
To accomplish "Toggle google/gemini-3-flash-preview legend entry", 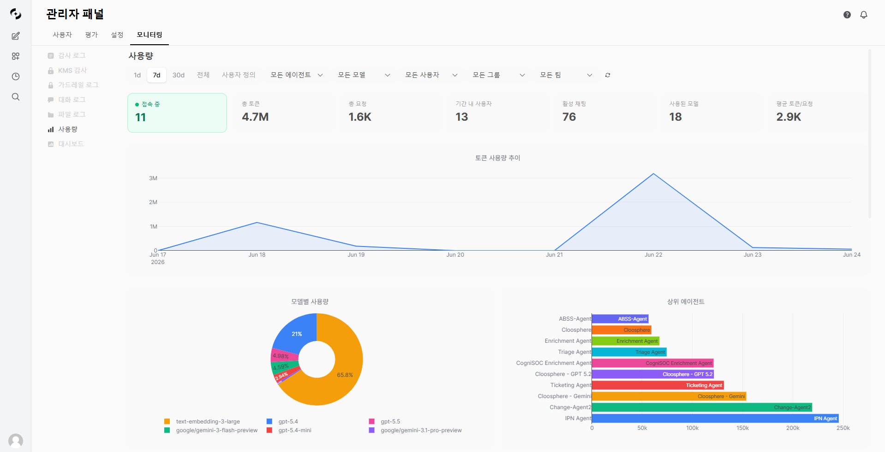I will pos(211,430).
